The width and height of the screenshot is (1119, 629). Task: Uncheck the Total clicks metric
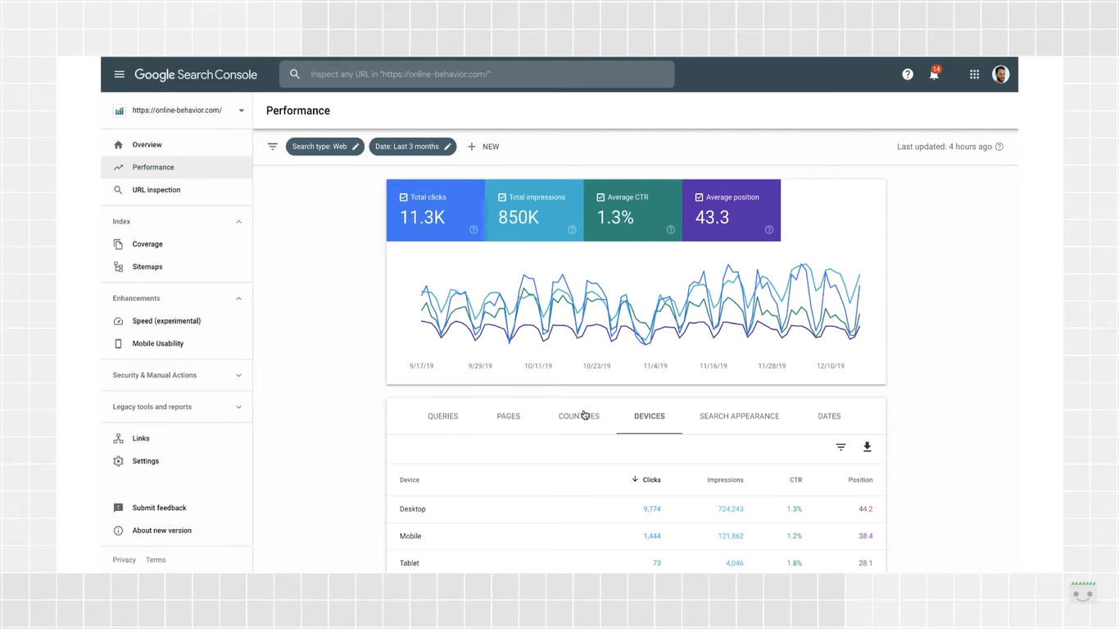point(404,197)
